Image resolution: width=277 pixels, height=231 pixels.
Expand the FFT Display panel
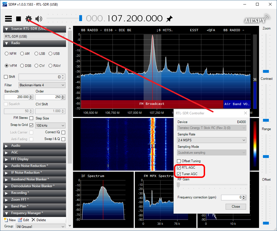pyautogui.click(x=35, y=159)
